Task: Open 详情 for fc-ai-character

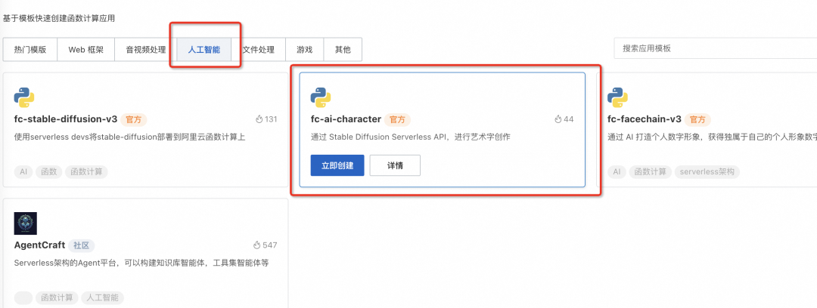Action: [395, 165]
